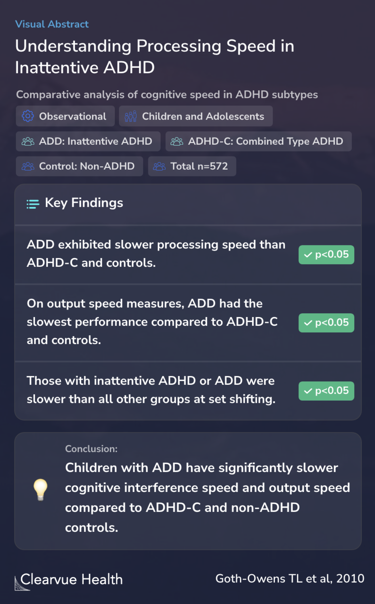Screen dimensions: 375x604
Task: Open the Visual Abstract link at top
Action: 52,24
